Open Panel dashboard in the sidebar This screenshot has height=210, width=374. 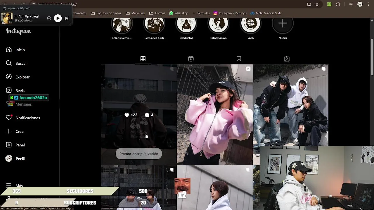click(15, 145)
